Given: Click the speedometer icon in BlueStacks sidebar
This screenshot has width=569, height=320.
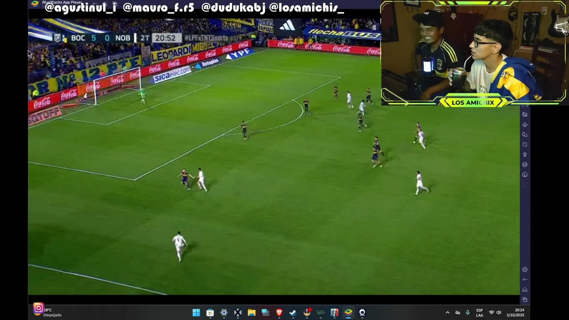Looking at the screenshot, I should tap(525, 175).
